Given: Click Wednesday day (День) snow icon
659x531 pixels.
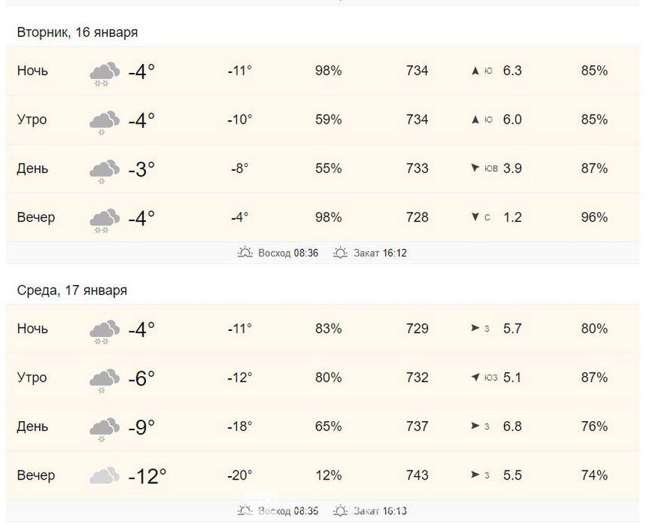Looking at the screenshot, I should point(104,428).
